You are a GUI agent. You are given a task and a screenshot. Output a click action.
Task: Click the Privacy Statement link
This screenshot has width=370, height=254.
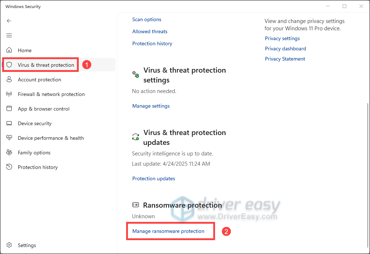click(x=285, y=59)
